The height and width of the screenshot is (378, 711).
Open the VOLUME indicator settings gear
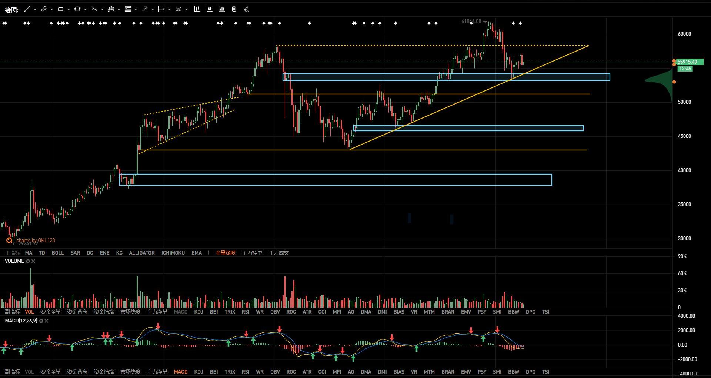pyautogui.click(x=28, y=261)
